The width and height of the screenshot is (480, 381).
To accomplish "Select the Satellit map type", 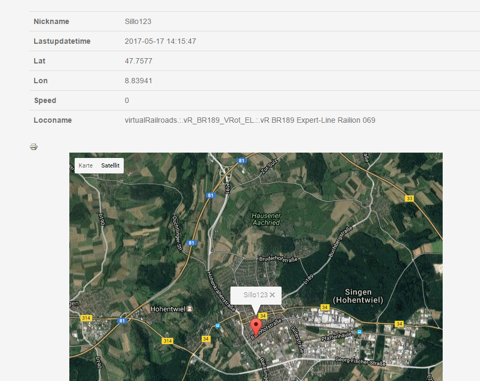I will (110, 166).
